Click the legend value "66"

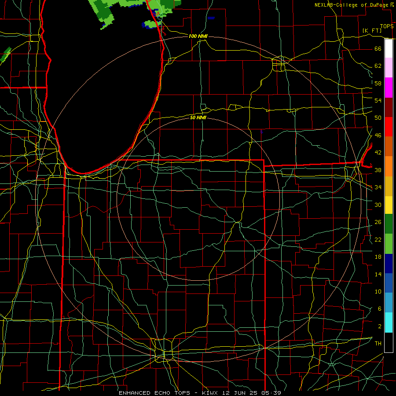pos(378,48)
